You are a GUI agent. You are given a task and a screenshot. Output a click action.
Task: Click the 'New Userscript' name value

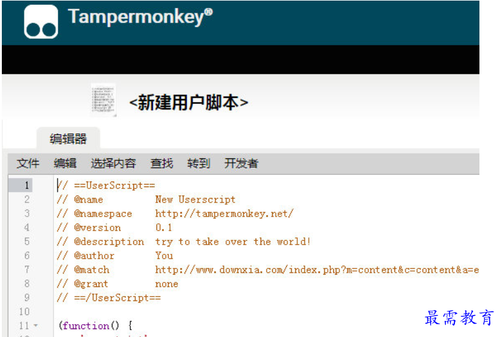[x=195, y=199]
